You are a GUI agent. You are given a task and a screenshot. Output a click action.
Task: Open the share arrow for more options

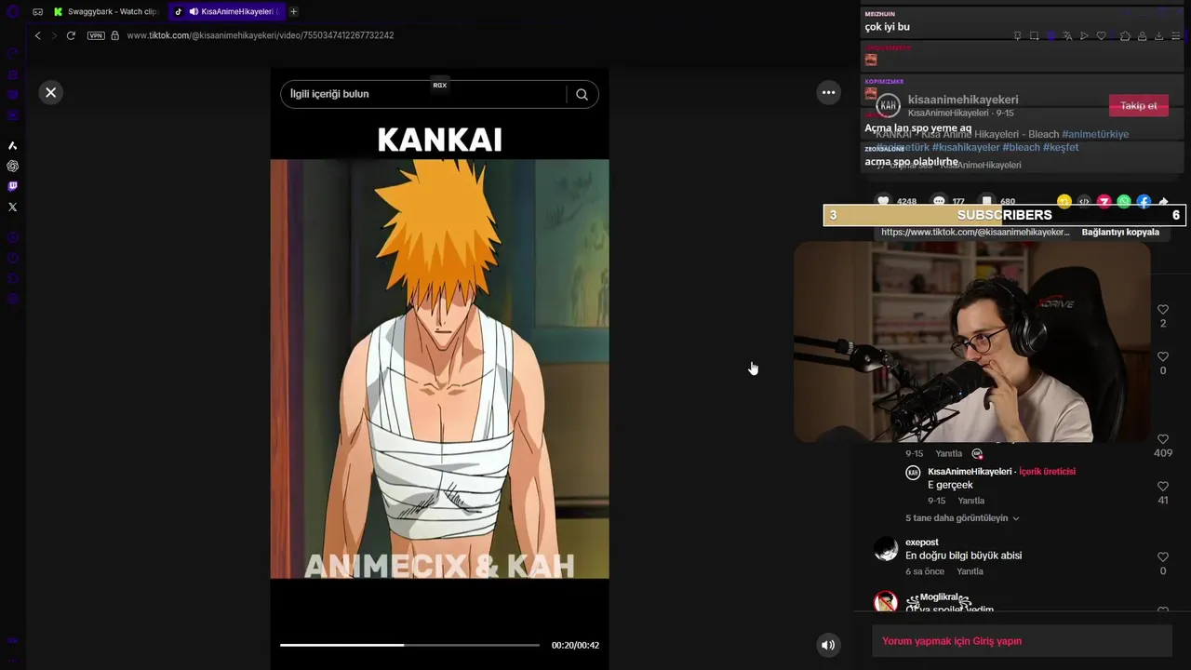pyautogui.click(x=1163, y=201)
